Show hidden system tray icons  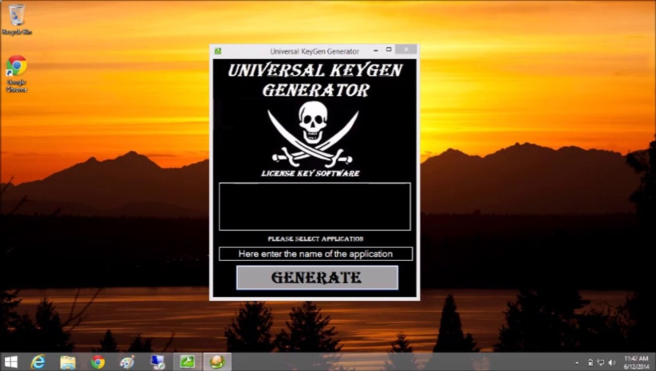(x=577, y=363)
